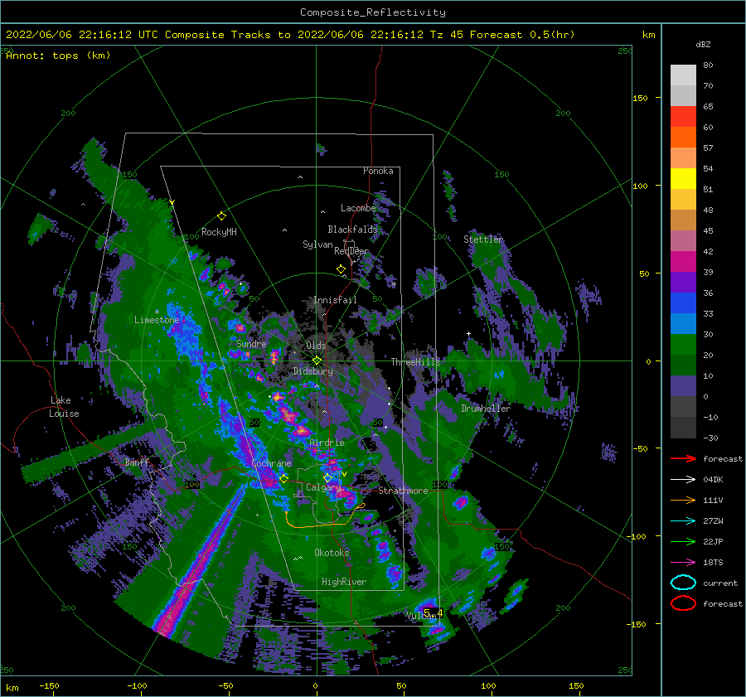The image size is (746, 697).
Task: Click the 5.4 storm top annotation near Vulcan
Action: click(433, 612)
